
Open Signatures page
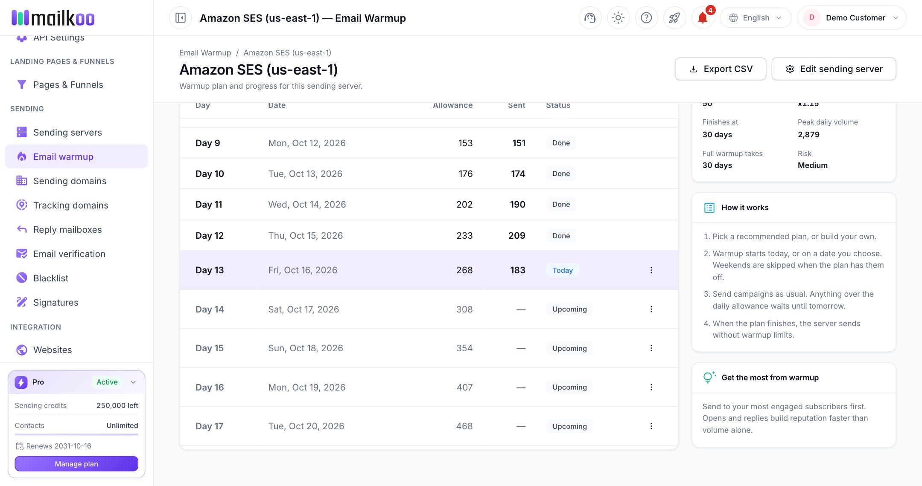click(76, 302)
